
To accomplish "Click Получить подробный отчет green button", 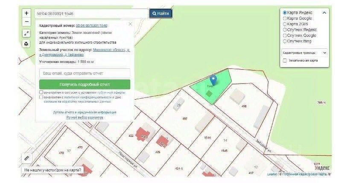I will [85, 85].
